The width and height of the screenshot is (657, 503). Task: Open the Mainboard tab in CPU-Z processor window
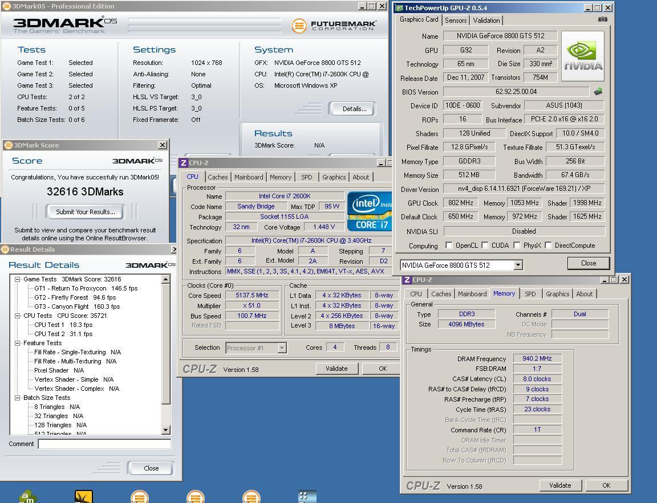(249, 177)
